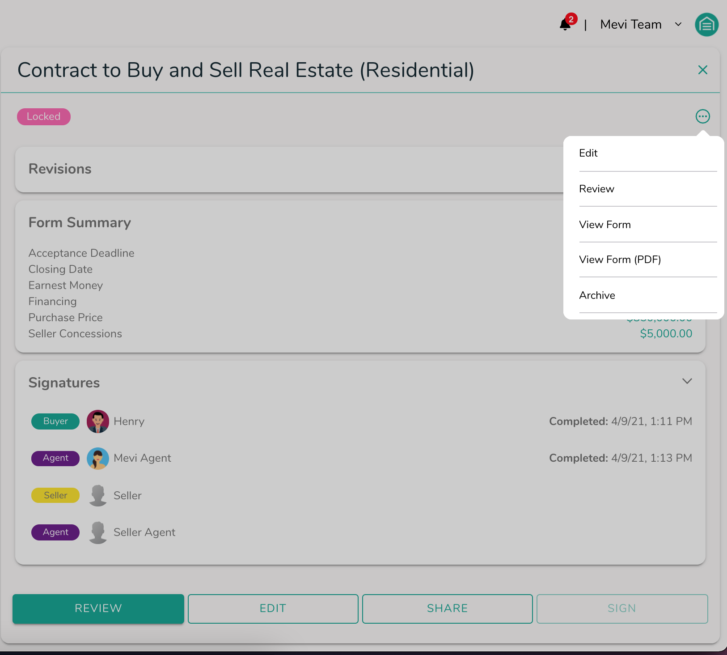Click the EDIT button at bottom

tap(273, 608)
